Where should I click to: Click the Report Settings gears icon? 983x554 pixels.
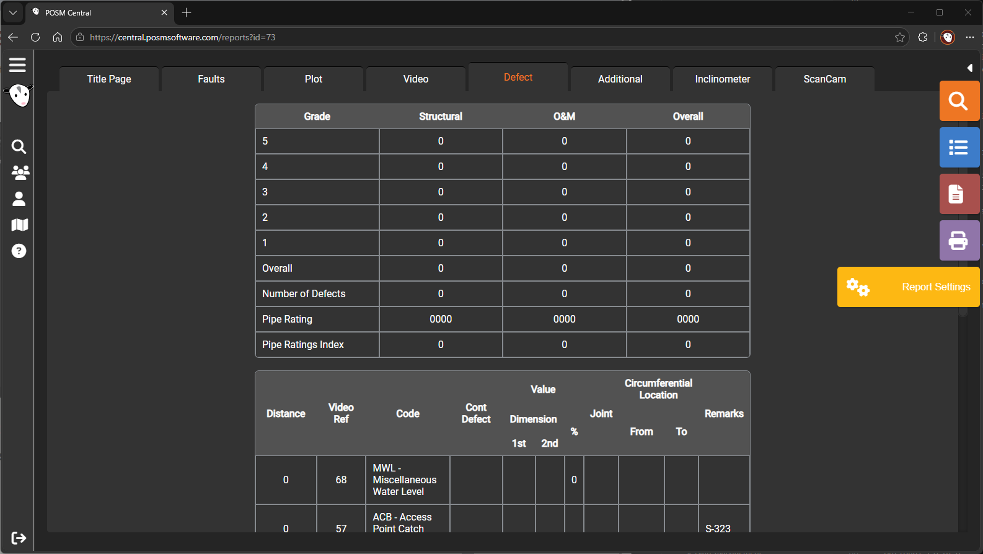click(x=858, y=287)
